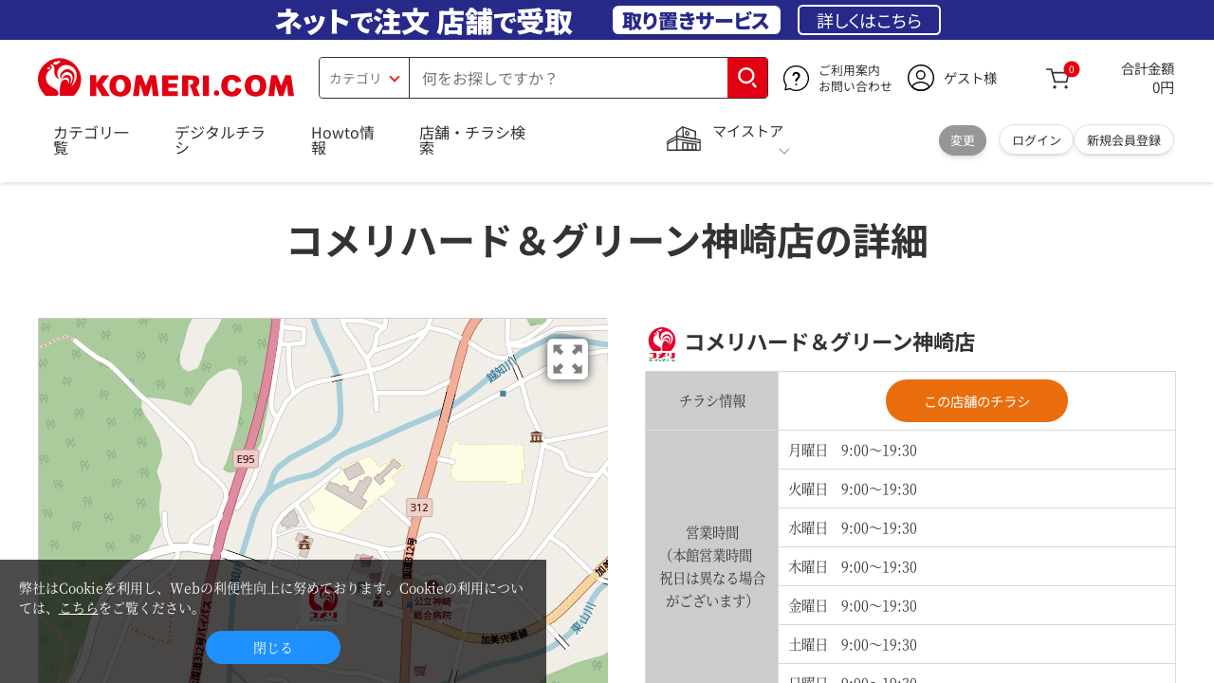1214x683 pixels.
Task: Open the カテゴリ search dropdown
Action: tap(364, 78)
